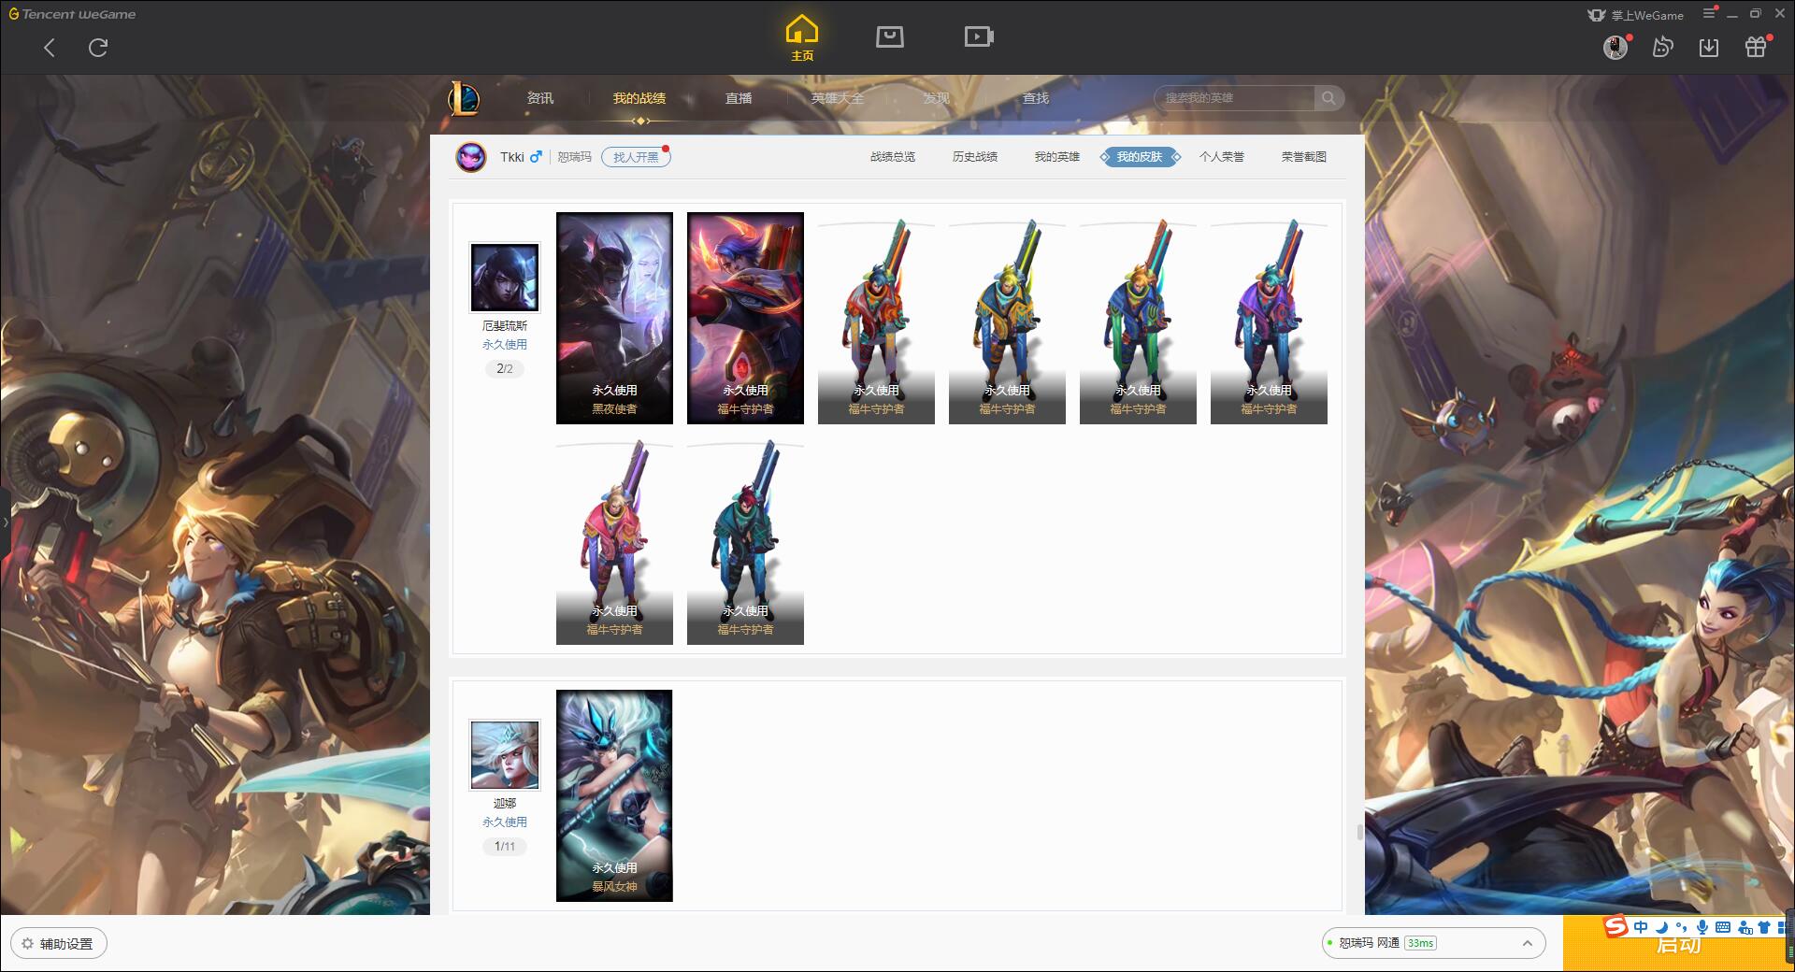The height and width of the screenshot is (972, 1795).
Task: Switch to the 我的英雄 sub-tab
Action: click(1057, 157)
